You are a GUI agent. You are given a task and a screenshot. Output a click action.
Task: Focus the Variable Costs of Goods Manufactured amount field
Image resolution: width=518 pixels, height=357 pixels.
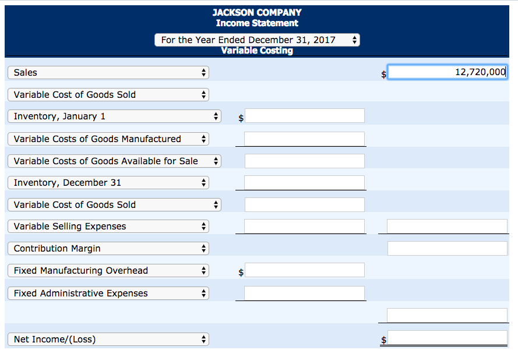click(x=305, y=139)
